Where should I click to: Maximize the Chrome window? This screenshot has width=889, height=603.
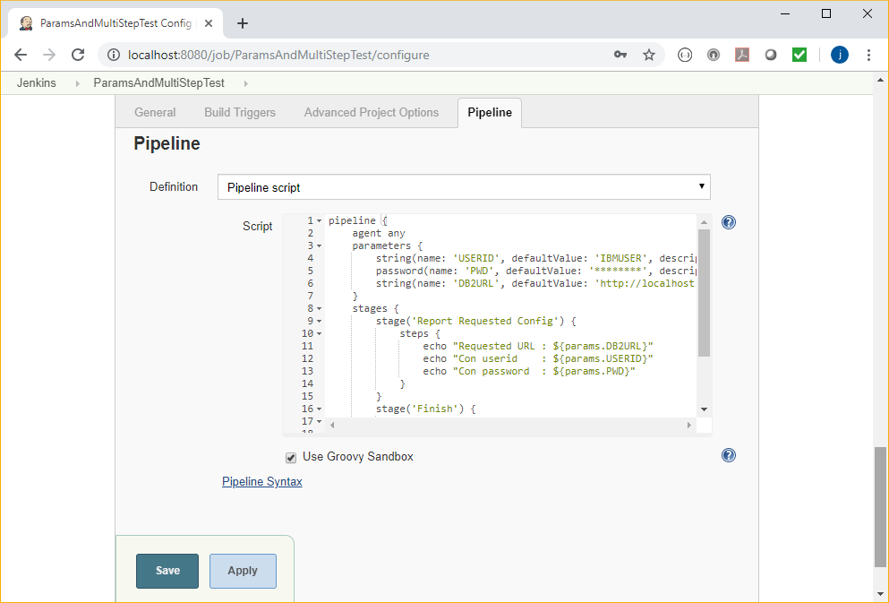point(826,13)
